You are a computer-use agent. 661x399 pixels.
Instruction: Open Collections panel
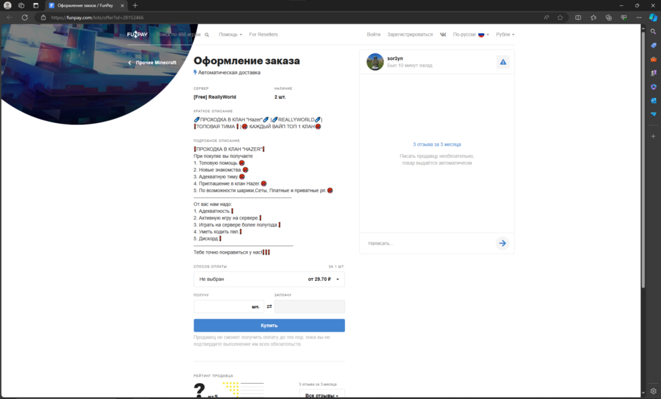(x=608, y=18)
